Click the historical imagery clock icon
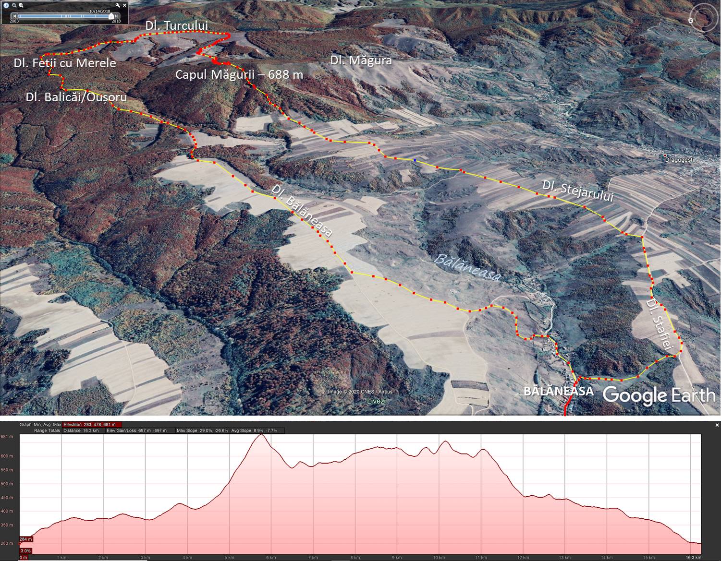The height and width of the screenshot is (561, 721). 6,5
